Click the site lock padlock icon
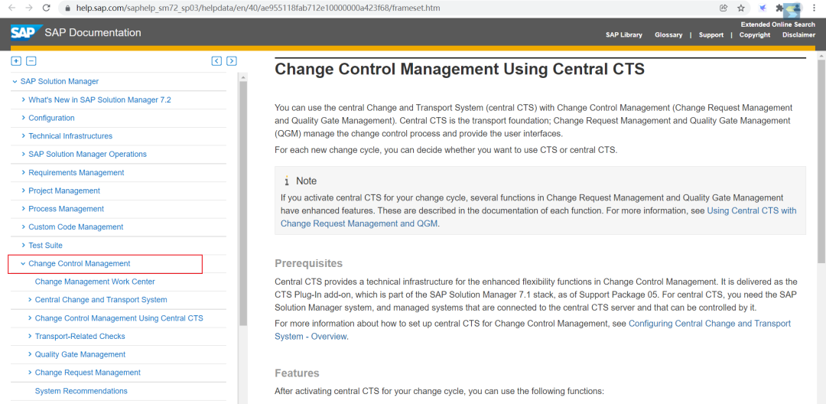826x404 pixels. (x=67, y=8)
